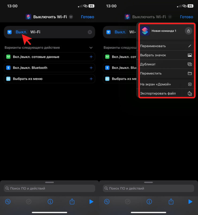
Task: Tap the duplicate icon in the Дубликат row
Action: coord(190,64)
